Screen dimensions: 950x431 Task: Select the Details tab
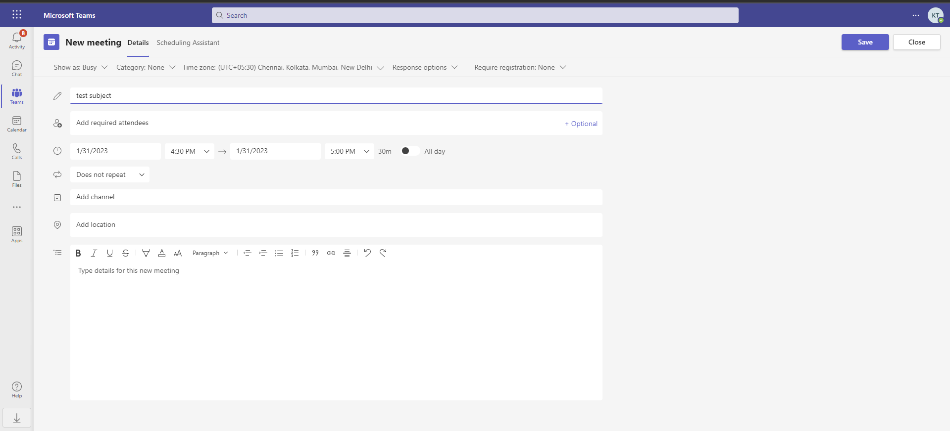138,43
